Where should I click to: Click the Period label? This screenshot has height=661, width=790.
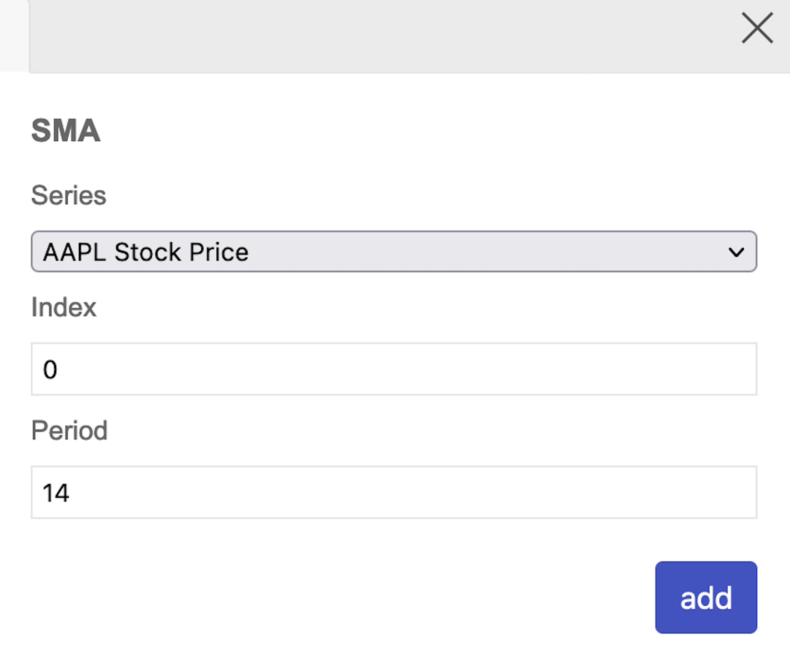pyautogui.click(x=69, y=430)
